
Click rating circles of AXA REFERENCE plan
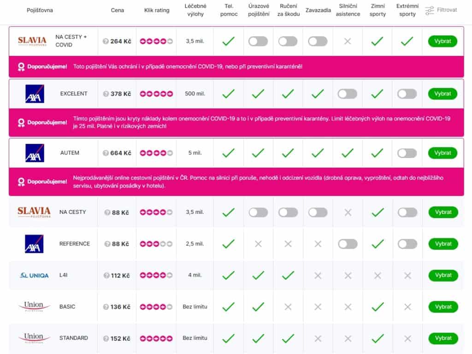pyautogui.click(x=156, y=244)
